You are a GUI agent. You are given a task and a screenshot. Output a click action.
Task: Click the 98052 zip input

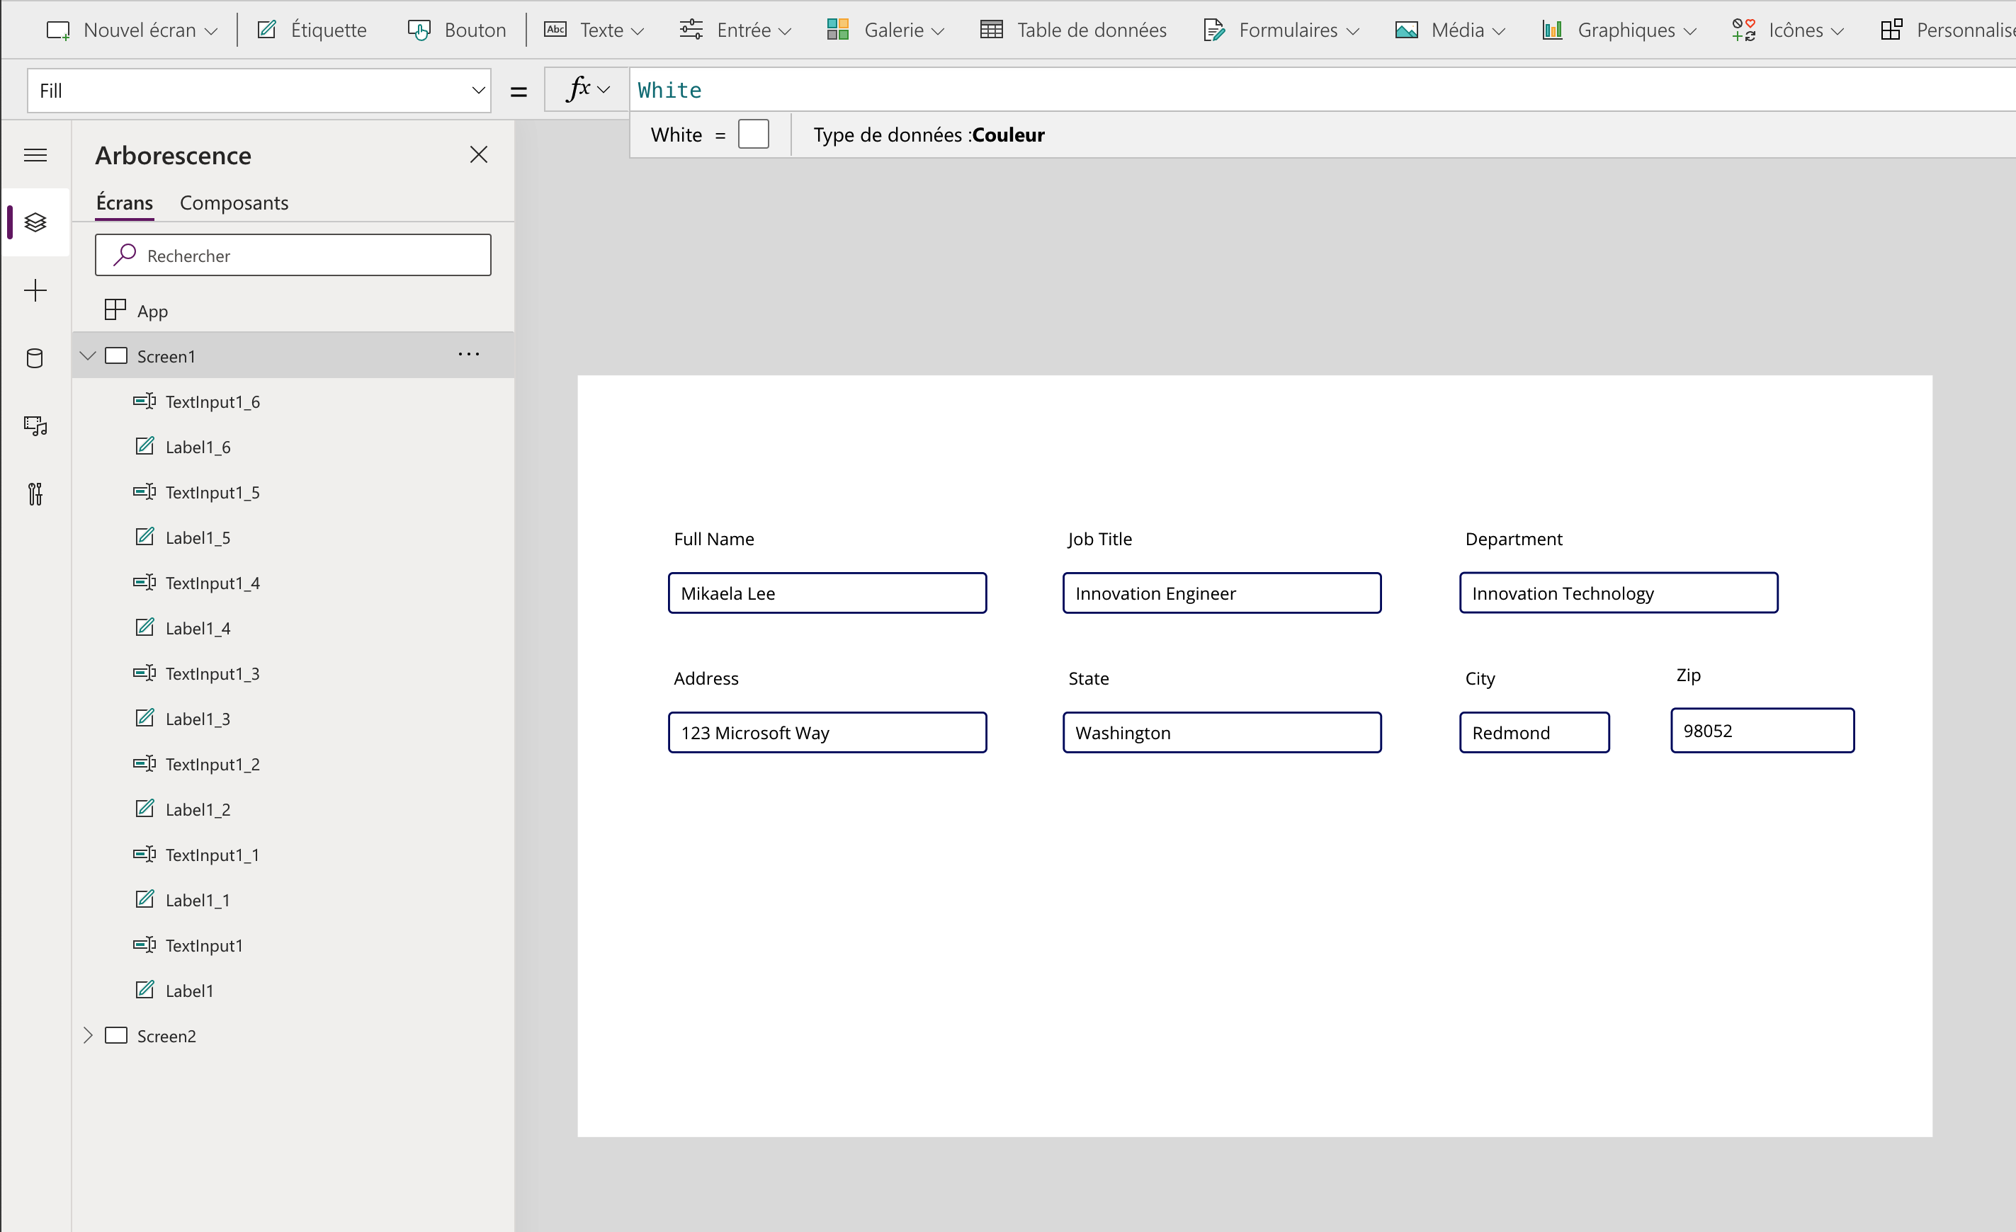[1762, 731]
